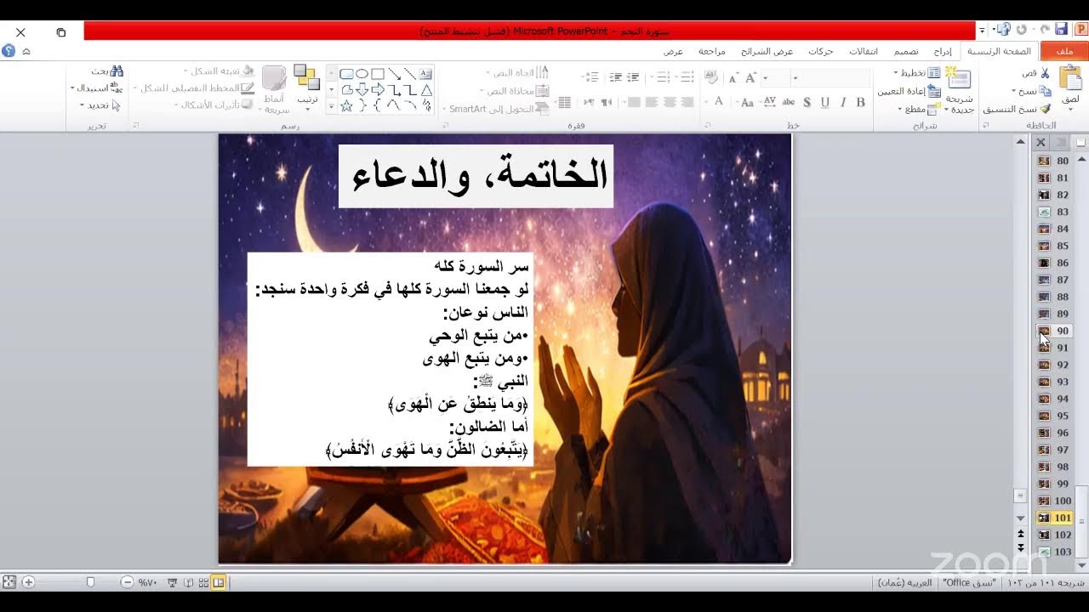Click the Zoom Out minus button
Screen dimensions: 1089x612
[127, 582]
